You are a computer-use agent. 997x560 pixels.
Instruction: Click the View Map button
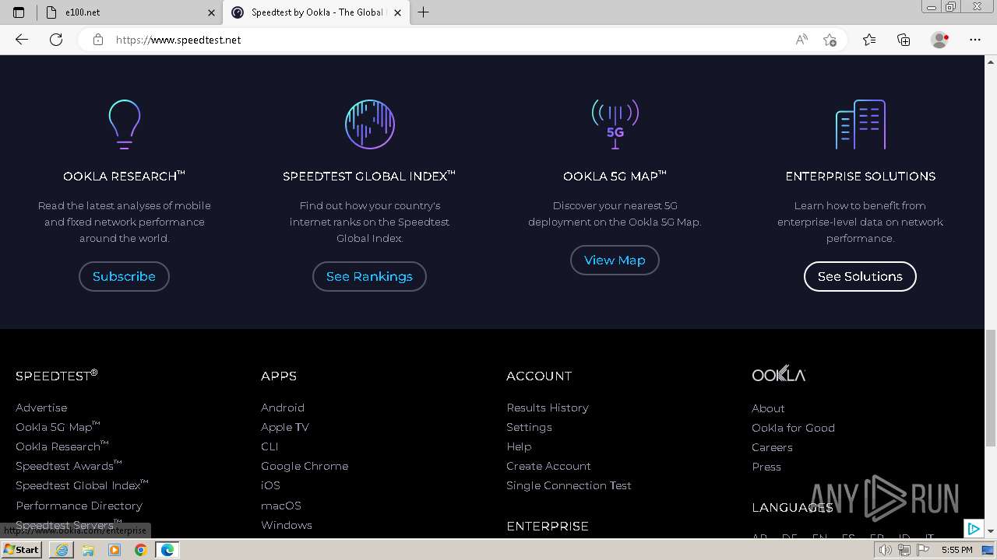click(x=615, y=260)
